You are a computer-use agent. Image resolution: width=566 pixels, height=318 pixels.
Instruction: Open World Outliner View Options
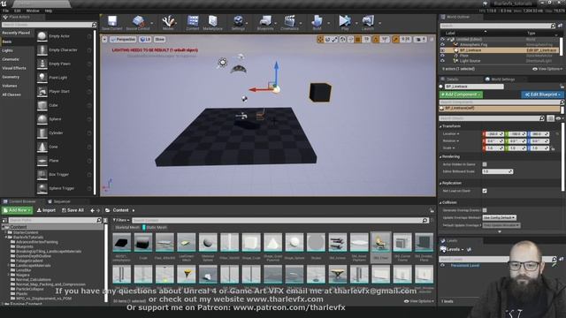pos(547,69)
